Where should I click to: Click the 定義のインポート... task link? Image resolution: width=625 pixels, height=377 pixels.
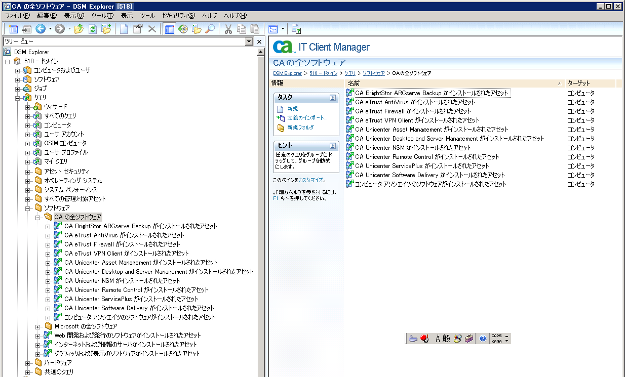coord(307,118)
